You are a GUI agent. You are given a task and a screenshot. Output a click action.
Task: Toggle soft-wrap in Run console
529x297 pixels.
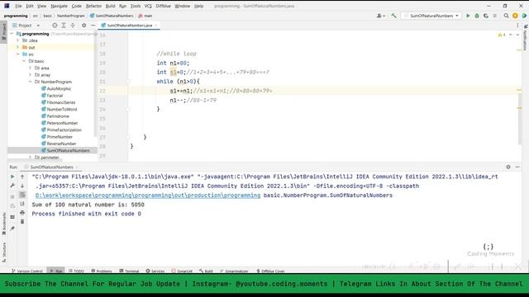tap(22, 195)
